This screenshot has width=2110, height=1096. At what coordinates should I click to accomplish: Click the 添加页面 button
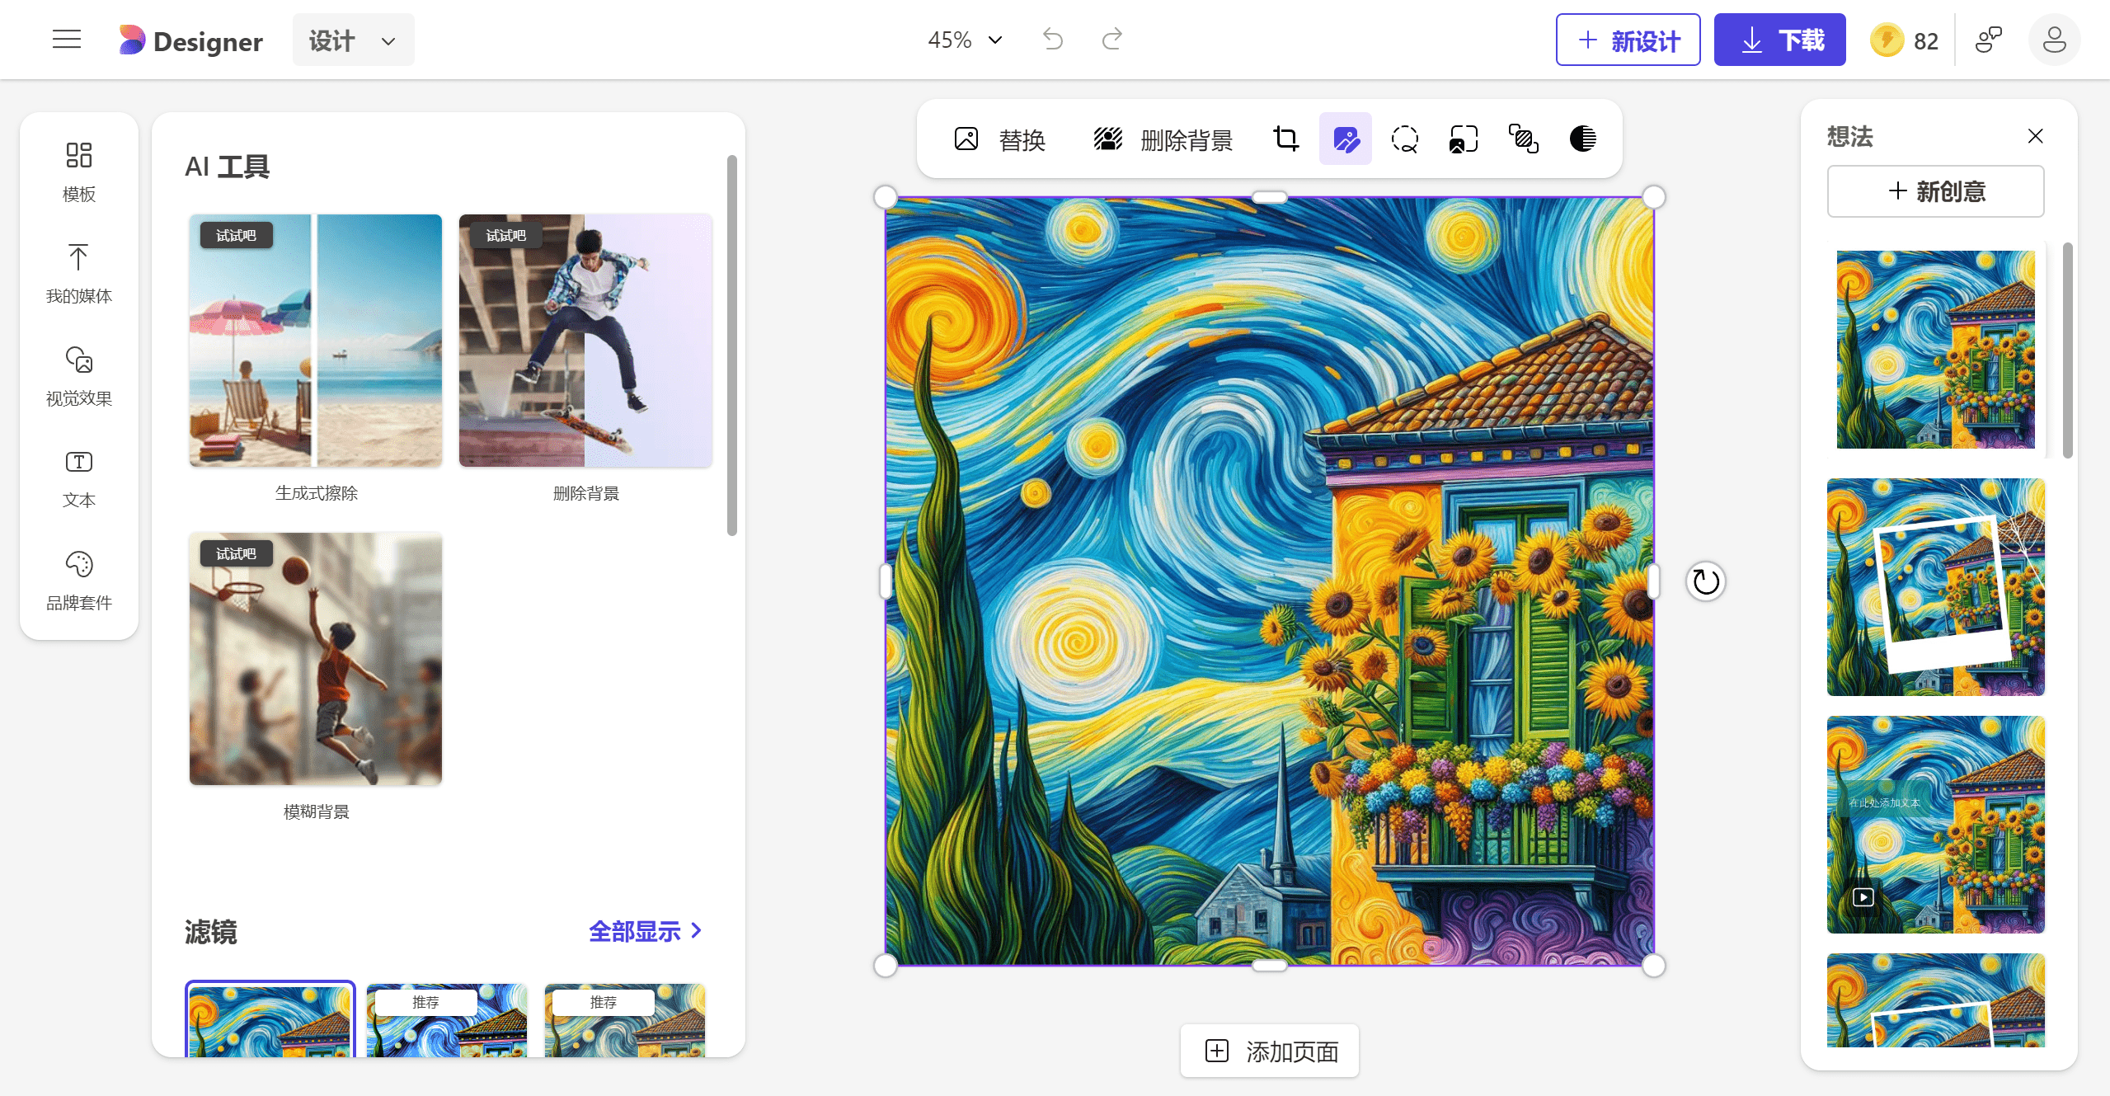[1270, 1051]
